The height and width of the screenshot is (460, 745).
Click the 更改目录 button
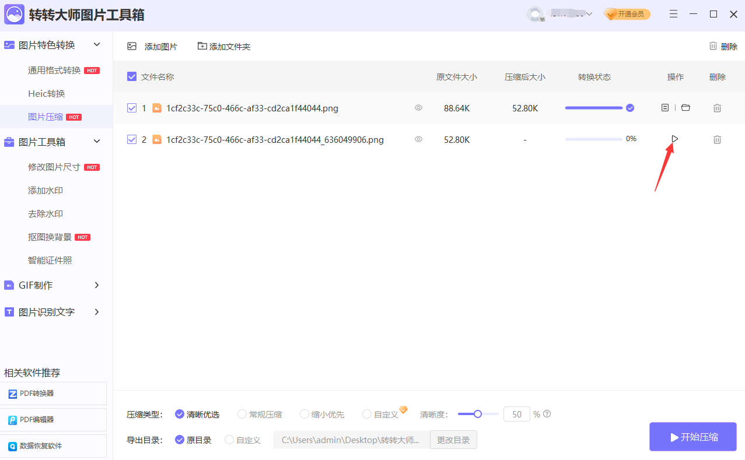[x=453, y=440]
